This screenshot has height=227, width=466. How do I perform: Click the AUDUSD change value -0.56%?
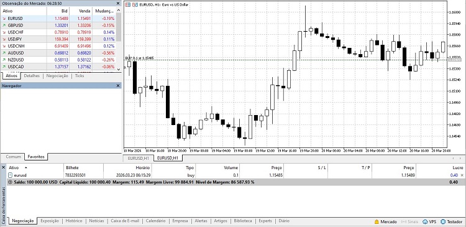108,53
